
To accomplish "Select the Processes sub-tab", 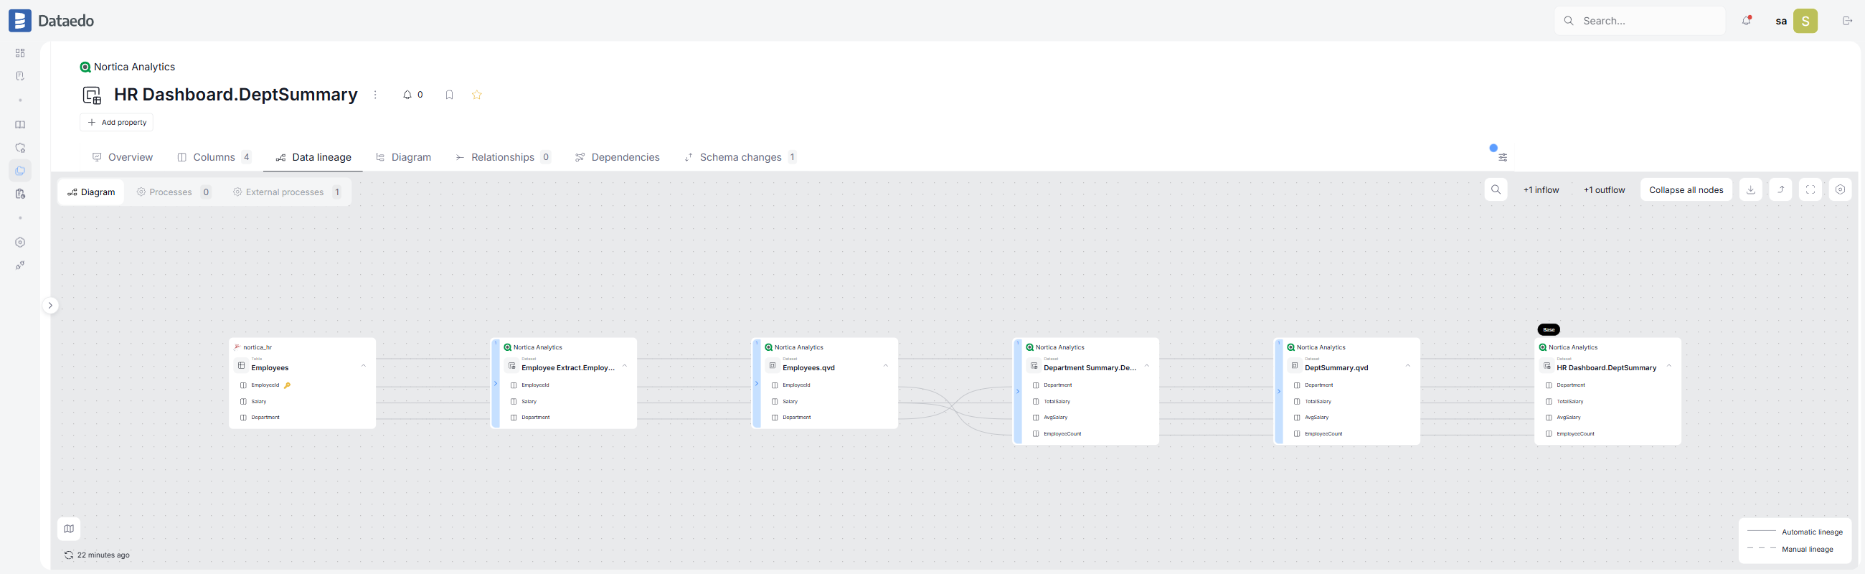I will 174,192.
